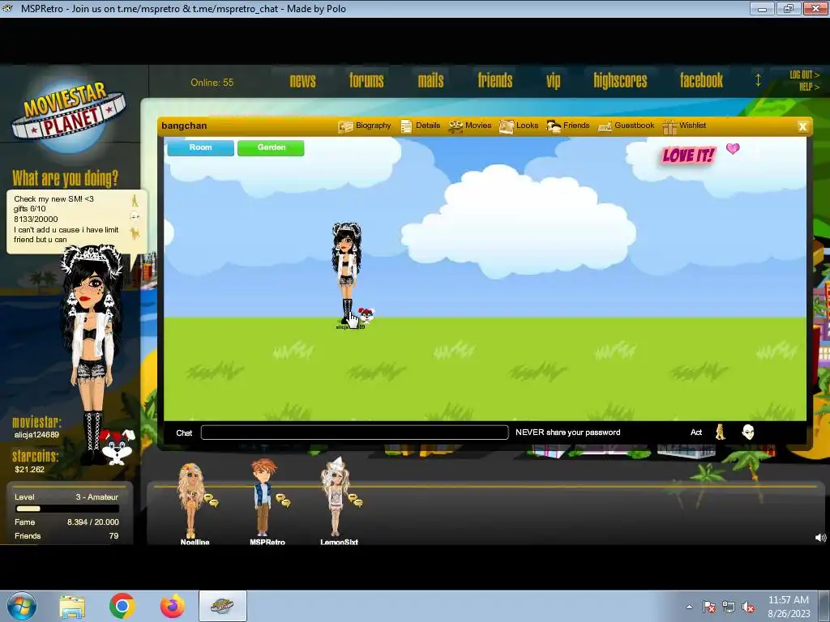Click the top animation icon in status bubble

(x=135, y=201)
